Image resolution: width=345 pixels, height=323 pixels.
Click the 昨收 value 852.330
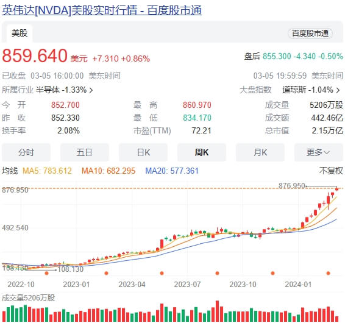65,118
